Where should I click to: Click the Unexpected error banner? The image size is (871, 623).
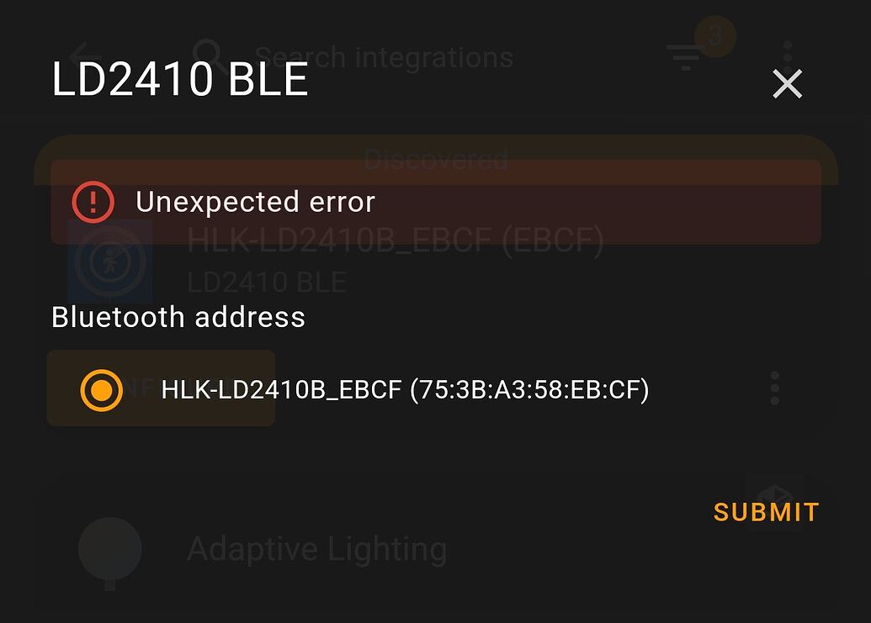436,202
